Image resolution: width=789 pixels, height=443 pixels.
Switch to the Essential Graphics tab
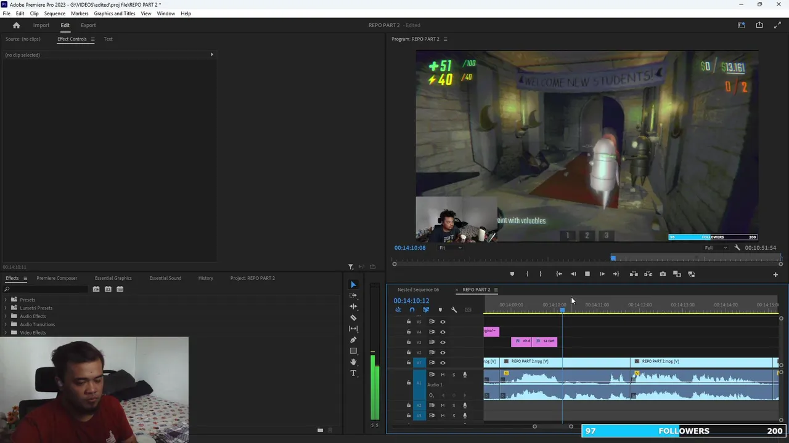point(113,278)
